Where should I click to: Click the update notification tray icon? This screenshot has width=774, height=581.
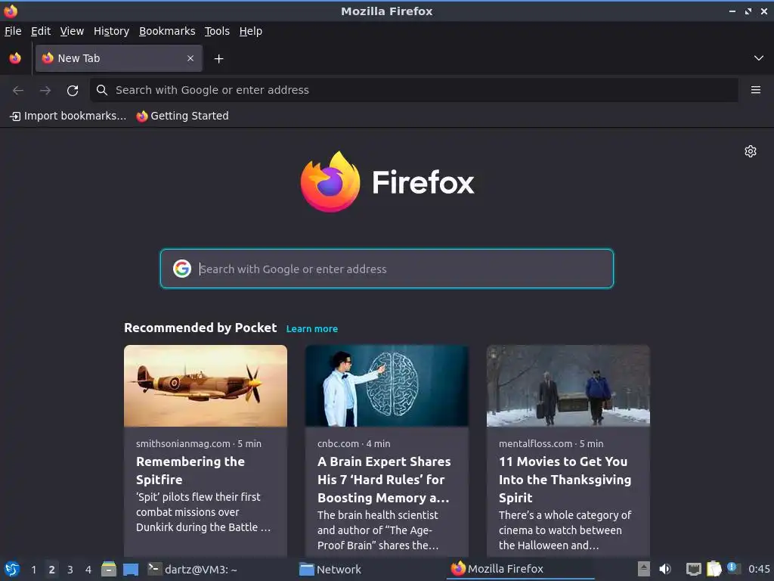pos(733,568)
